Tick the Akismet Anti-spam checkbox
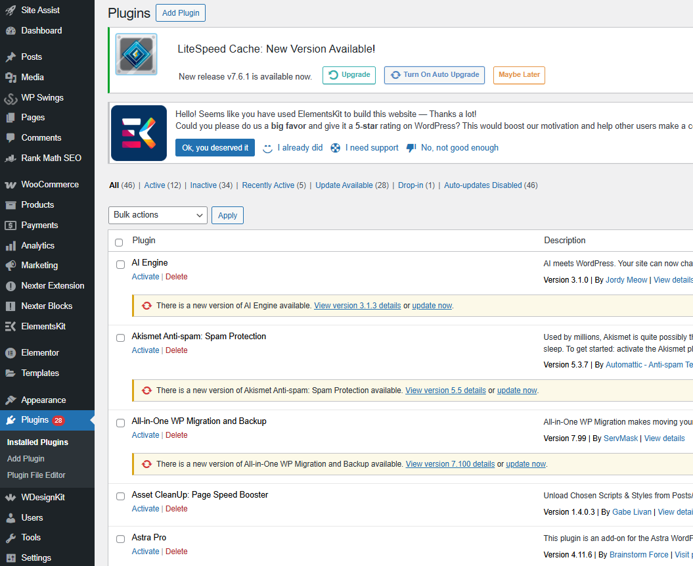 (x=120, y=338)
